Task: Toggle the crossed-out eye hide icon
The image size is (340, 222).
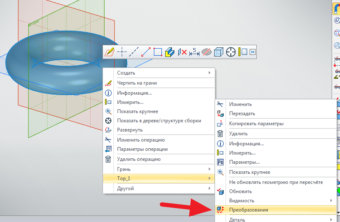Action: click(206, 52)
